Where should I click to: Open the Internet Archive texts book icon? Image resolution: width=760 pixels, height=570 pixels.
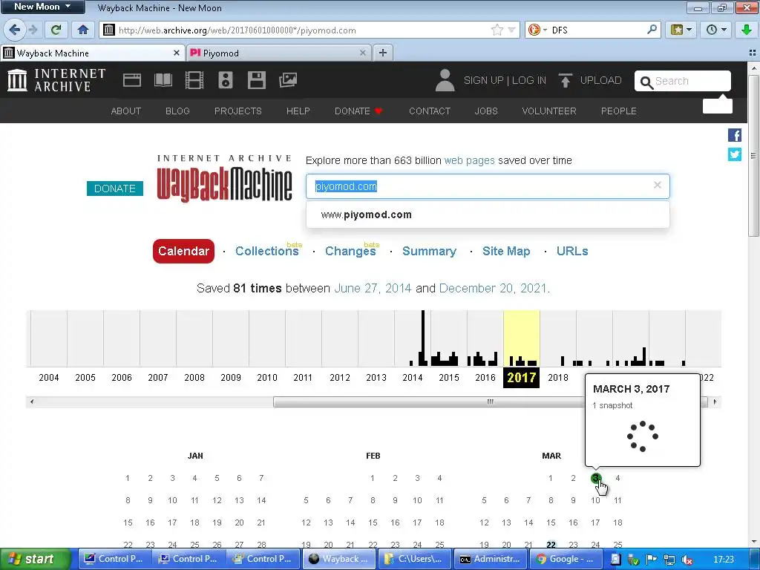click(x=163, y=80)
